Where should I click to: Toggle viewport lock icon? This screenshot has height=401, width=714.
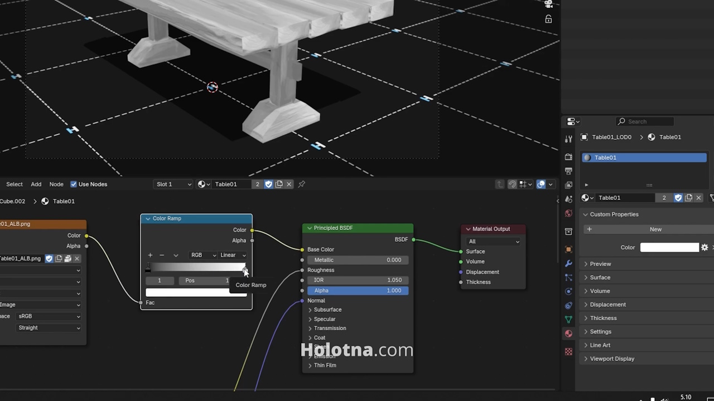[548, 19]
